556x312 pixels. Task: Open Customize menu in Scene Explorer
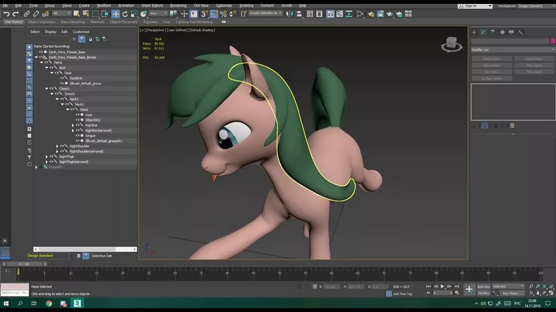pos(81,32)
